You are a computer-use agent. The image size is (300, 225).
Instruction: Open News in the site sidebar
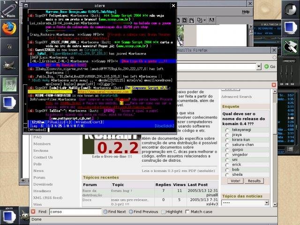pyautogui.click(x=38, y=171)
